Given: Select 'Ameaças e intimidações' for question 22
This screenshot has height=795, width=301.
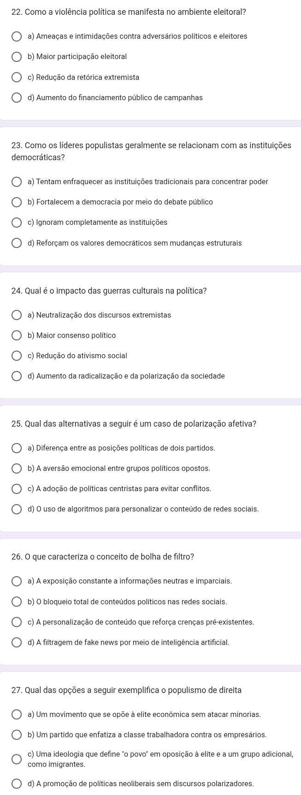Looking at the screenshot, I should (x=16, y=36).
